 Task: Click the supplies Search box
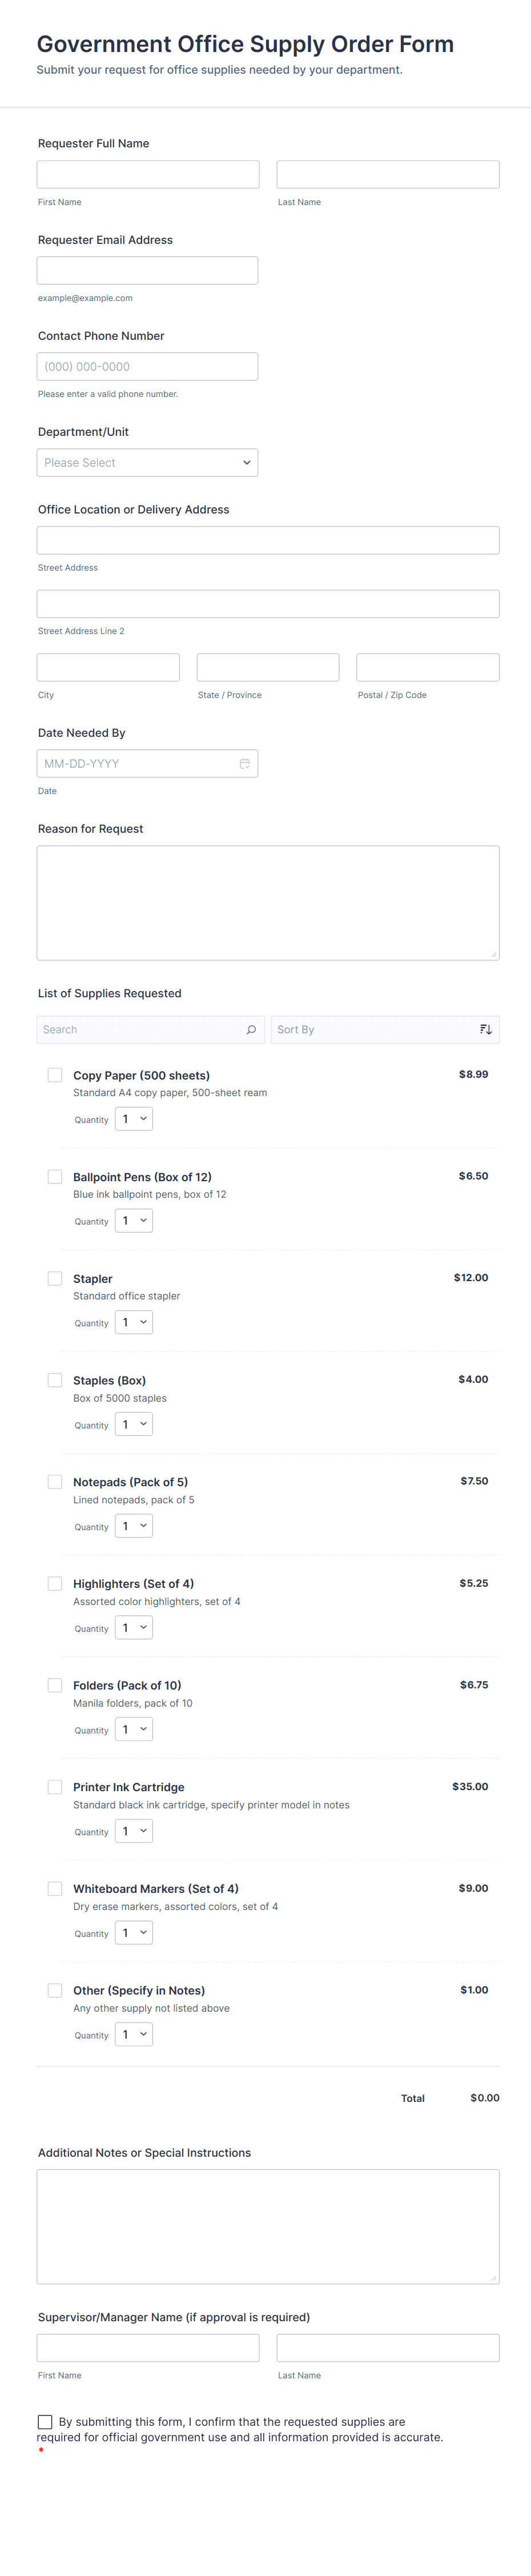[140, 1029]
